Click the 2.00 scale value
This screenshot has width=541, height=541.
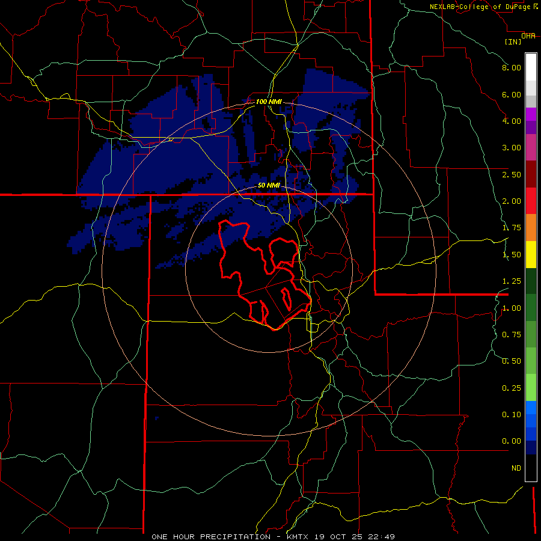tap(512, 201)
